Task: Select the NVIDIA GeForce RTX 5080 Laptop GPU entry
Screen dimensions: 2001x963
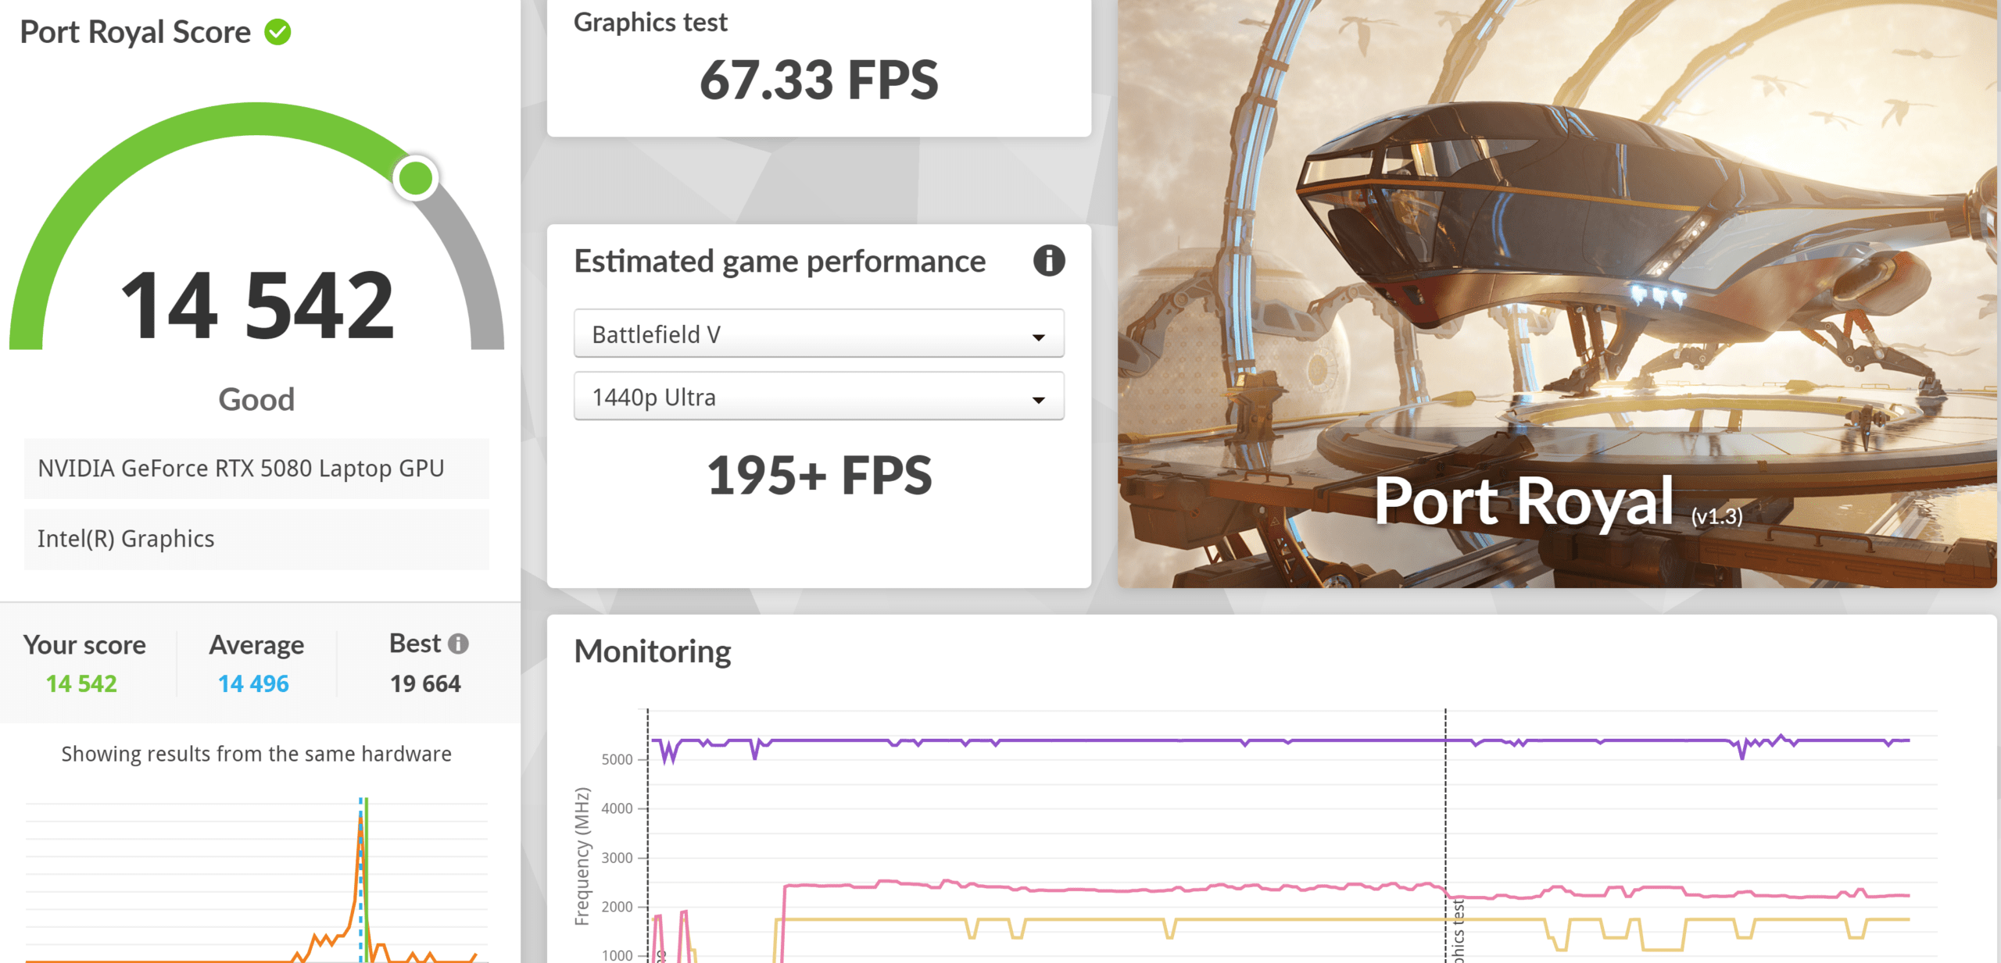Action: pyautogui.click(x=256, y=469)
